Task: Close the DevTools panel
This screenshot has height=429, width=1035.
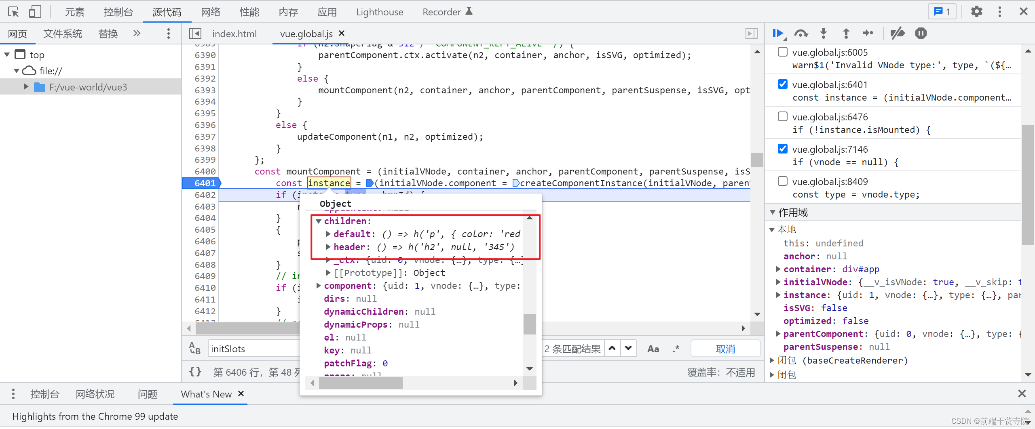Action: pyautogui.click(x=1023, y=12)
